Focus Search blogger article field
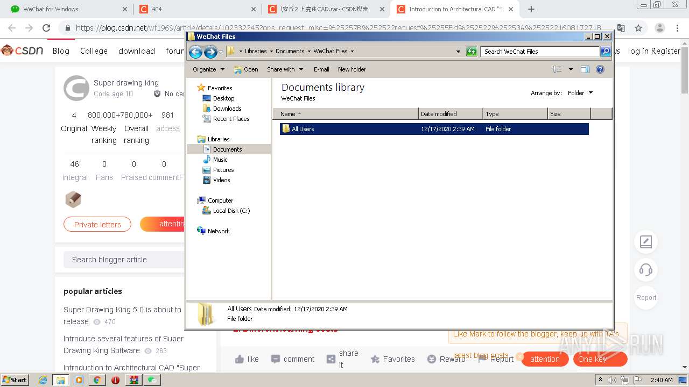 (124, 260)
